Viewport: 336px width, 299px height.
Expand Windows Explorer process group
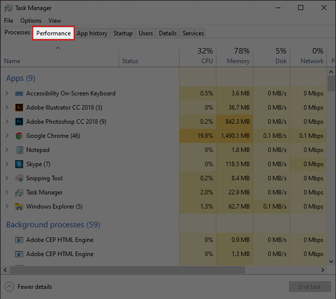click(7, 207)
